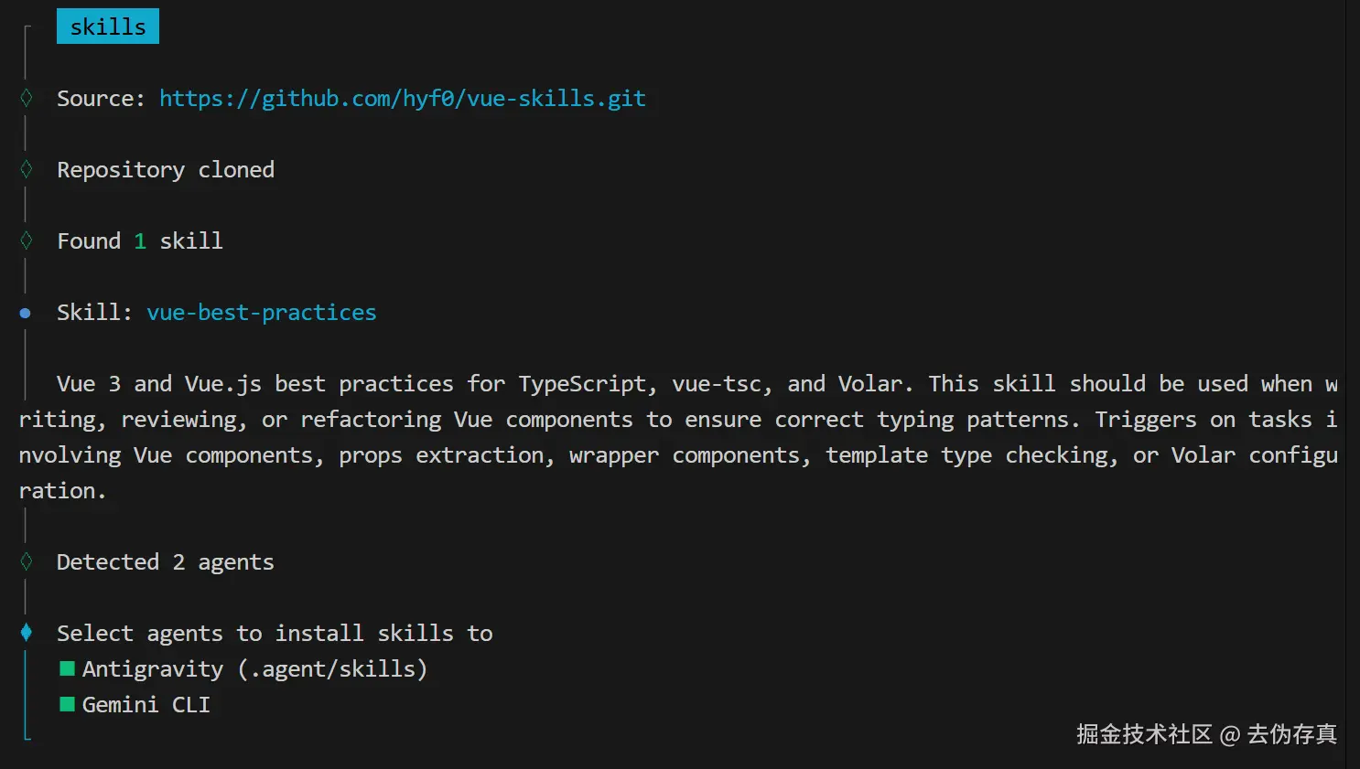Screen dimensions: 1360x769
Task: Click the Detected 2 agents text
Action: [166, 562]
